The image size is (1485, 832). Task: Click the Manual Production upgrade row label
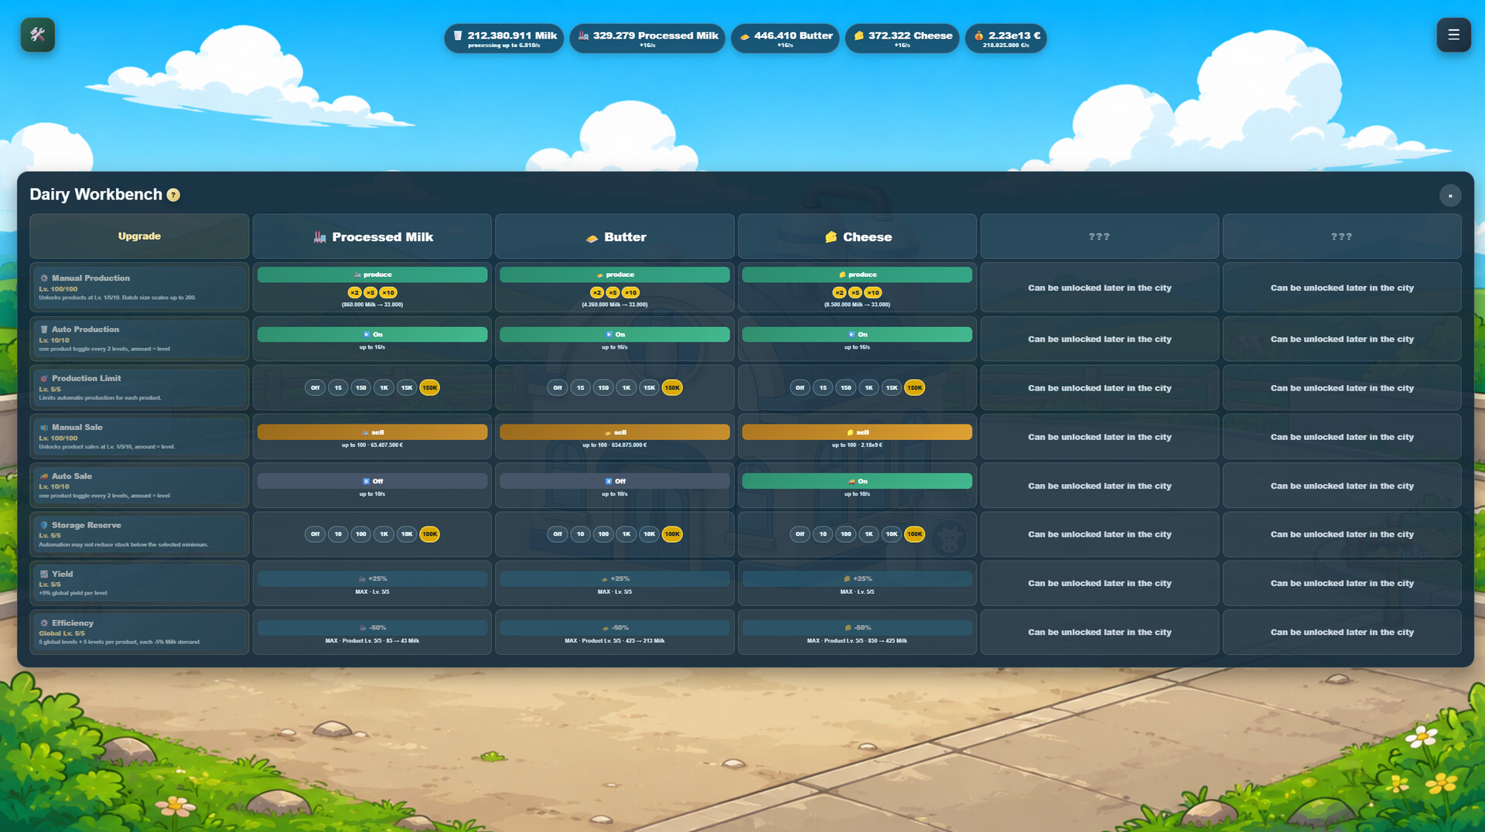point(139,288)
